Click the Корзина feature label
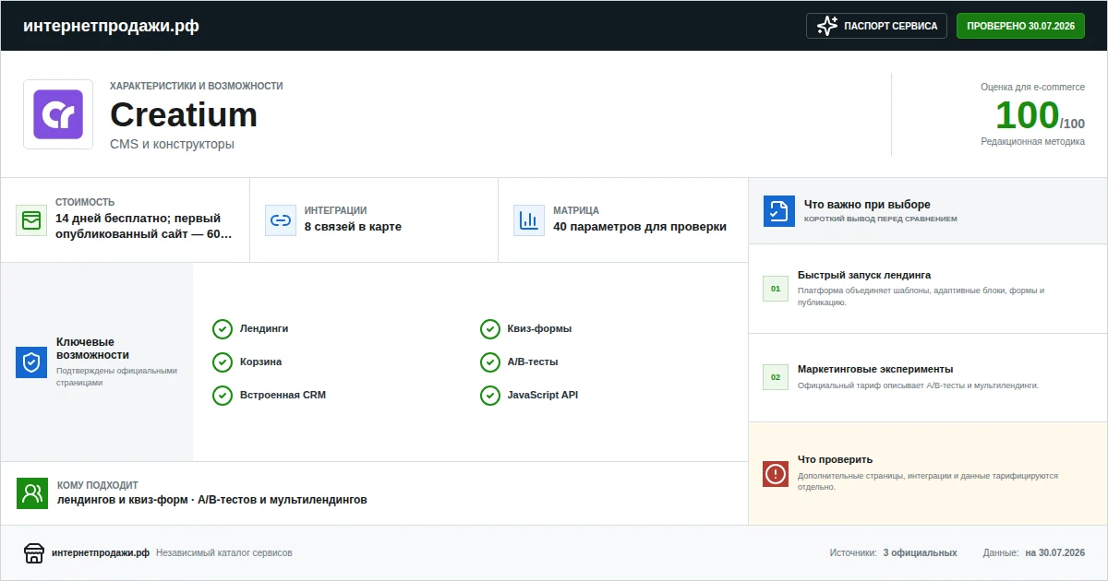Screen dimensions: 1108x581 [261, 362]
